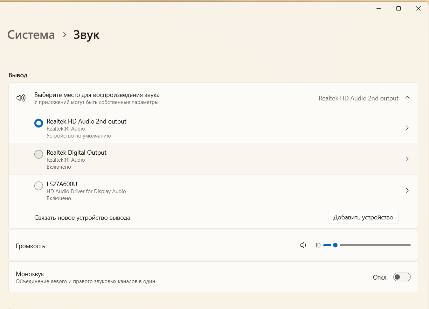This screenshot has width=429, height=309.
Task: Click the volume value 10
Action: pos(318,245)
